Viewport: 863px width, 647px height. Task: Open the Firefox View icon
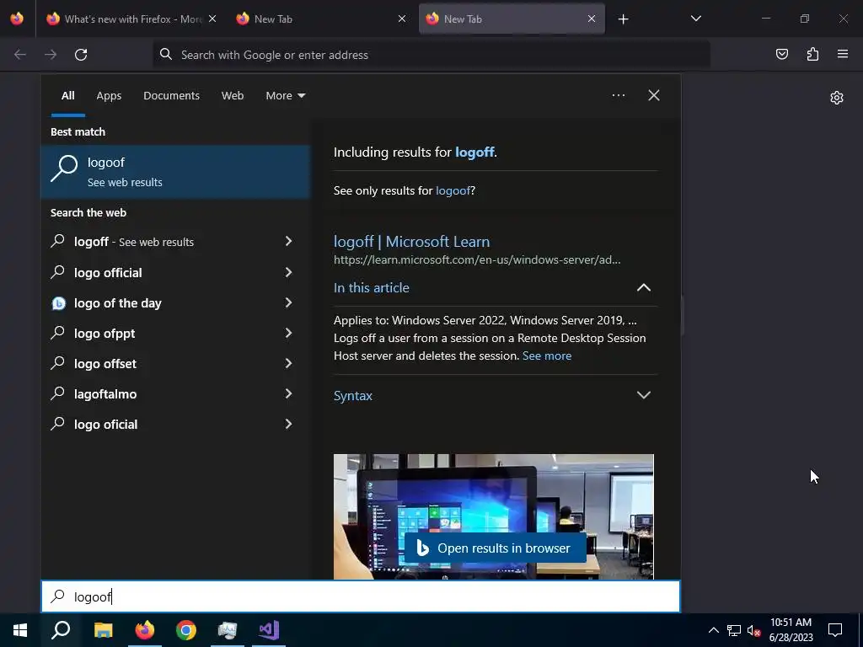coord(17,19)
